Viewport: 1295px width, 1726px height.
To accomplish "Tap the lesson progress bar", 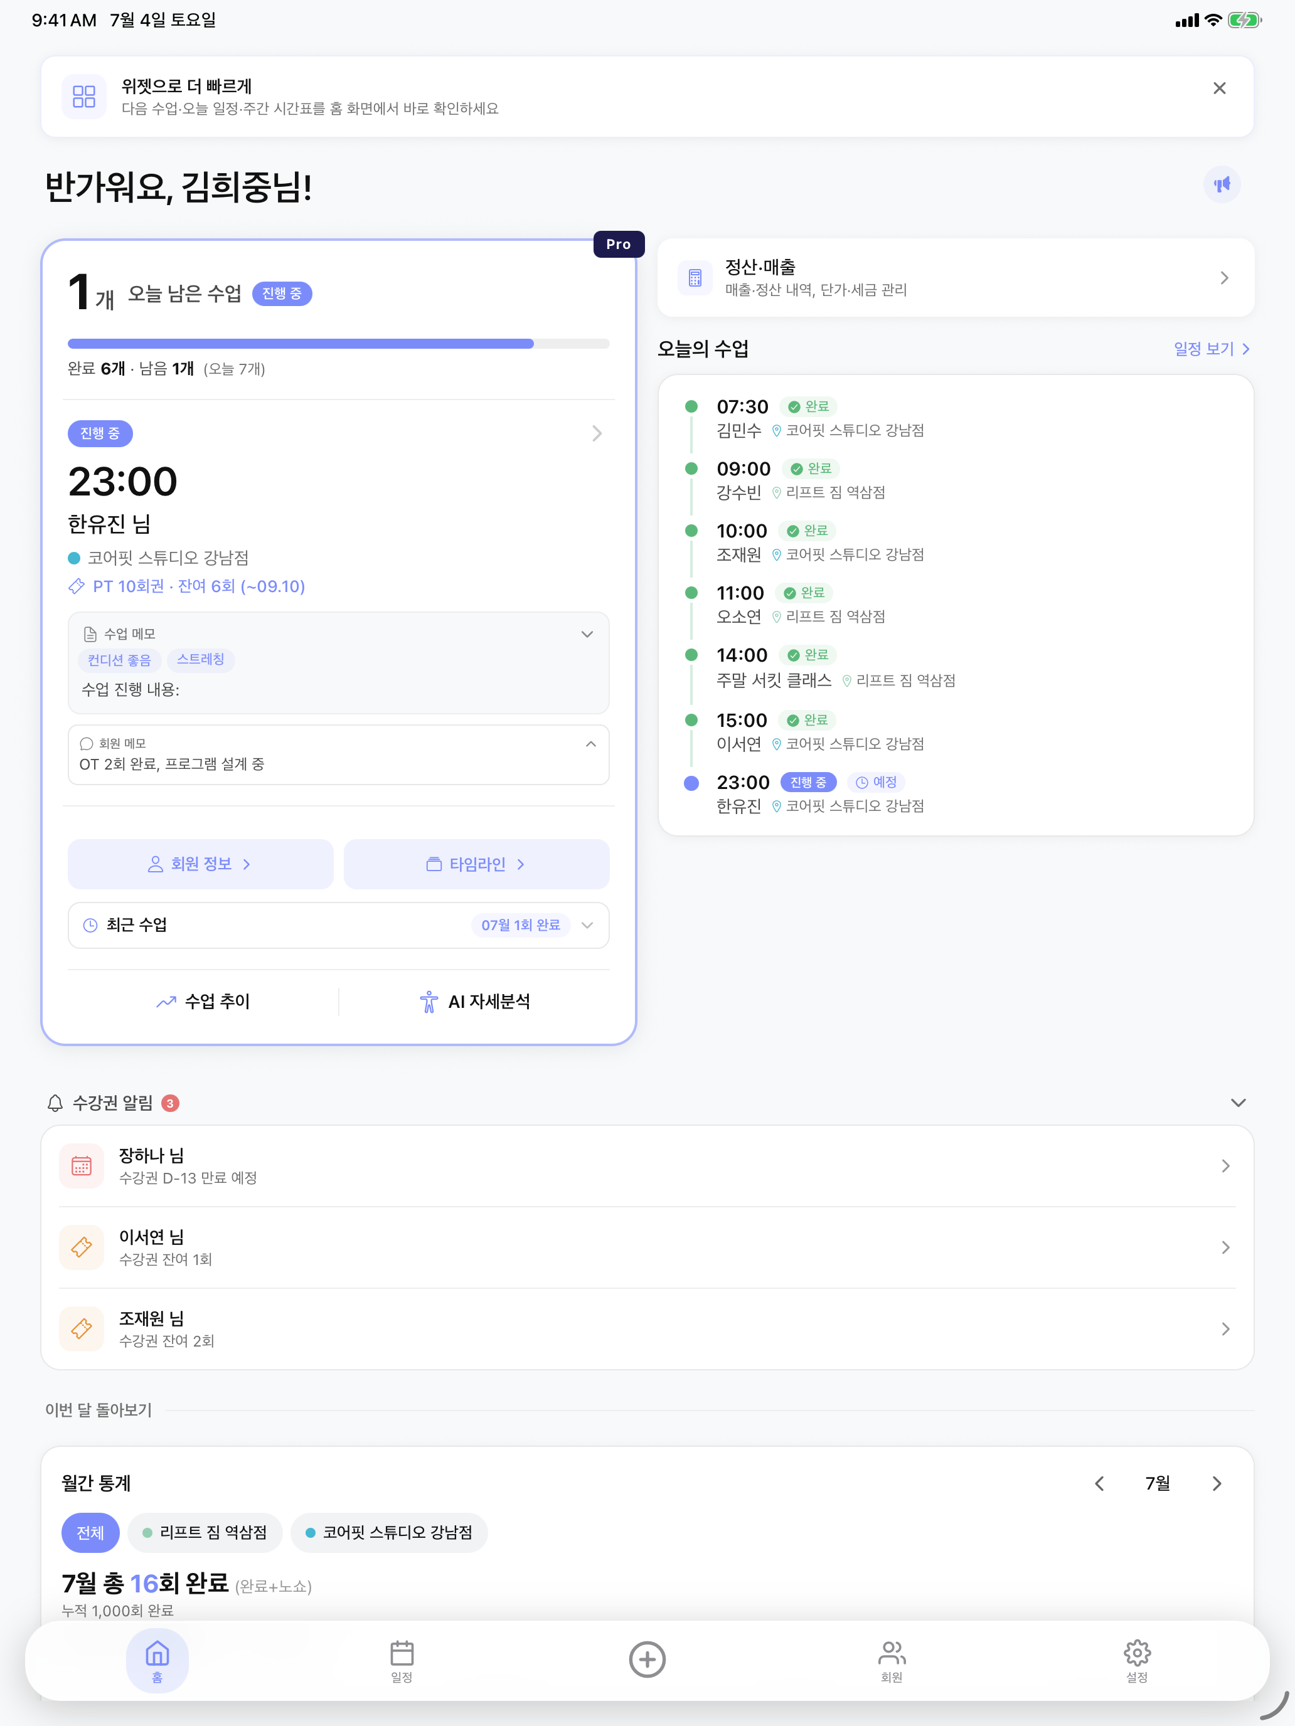I will point(338,343).
